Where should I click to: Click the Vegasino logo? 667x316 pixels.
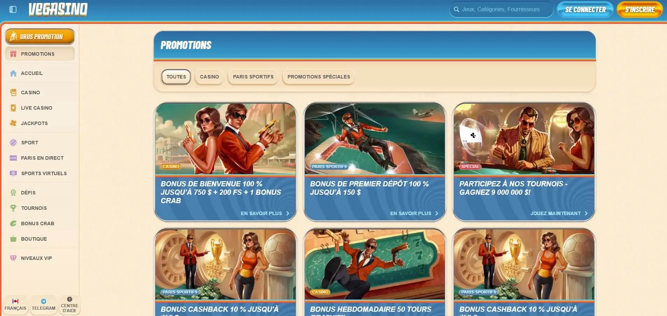pos(58,9)
